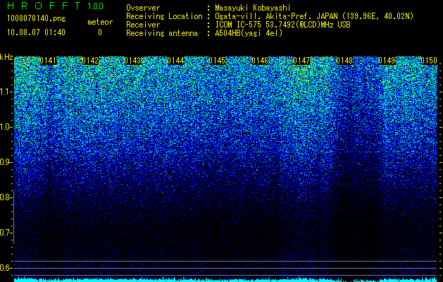Click the 0.7 frequency axis label

pos(5,233)
